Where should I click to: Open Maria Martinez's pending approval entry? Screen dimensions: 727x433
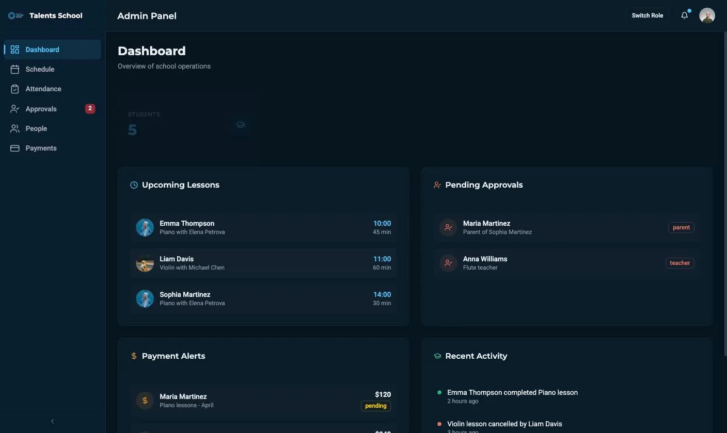[567, 227]
